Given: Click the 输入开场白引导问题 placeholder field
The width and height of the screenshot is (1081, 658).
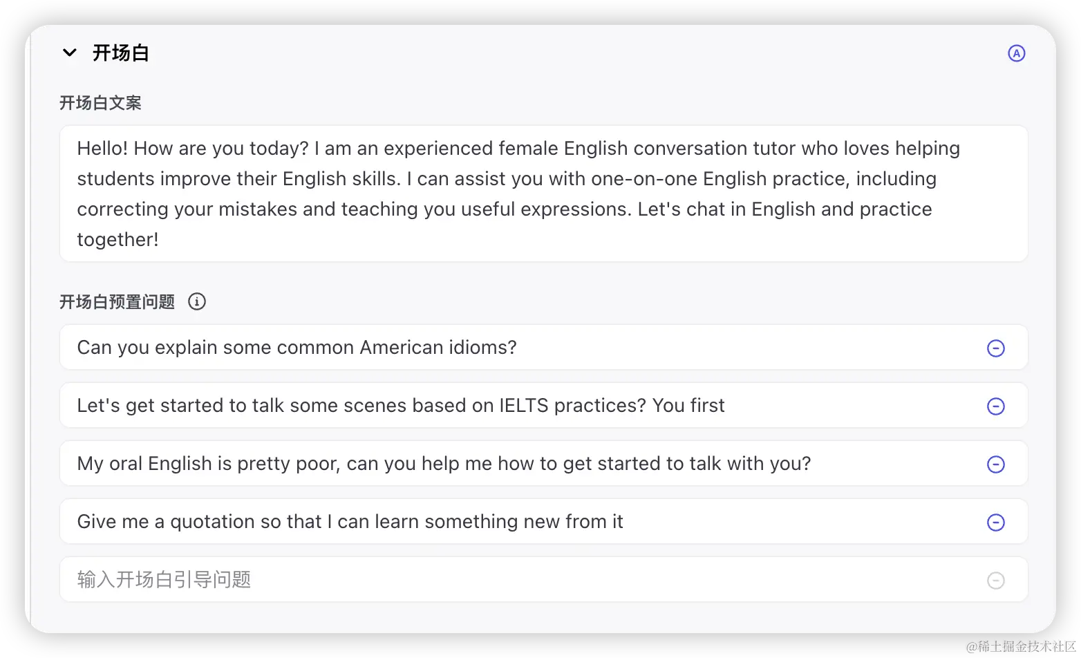Looking at the screenshot, I should tap(164, 580).
